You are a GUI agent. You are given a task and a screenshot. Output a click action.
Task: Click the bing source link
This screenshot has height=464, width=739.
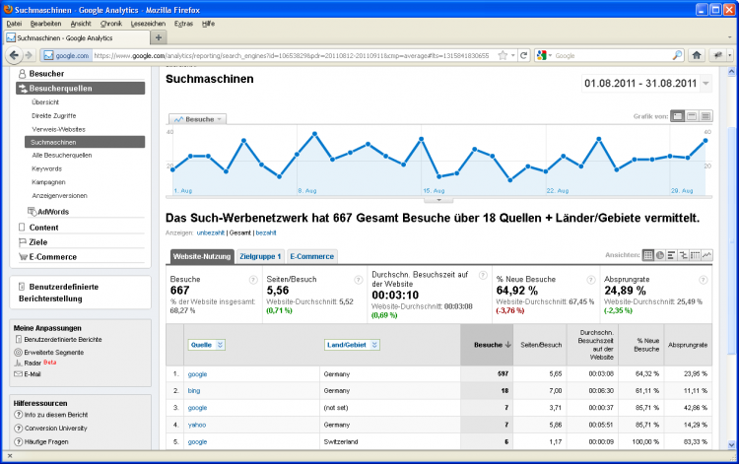194,390
